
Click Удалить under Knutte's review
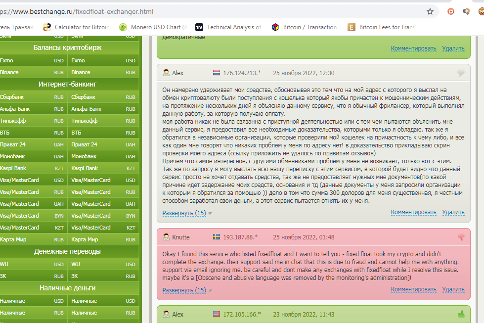453,289
